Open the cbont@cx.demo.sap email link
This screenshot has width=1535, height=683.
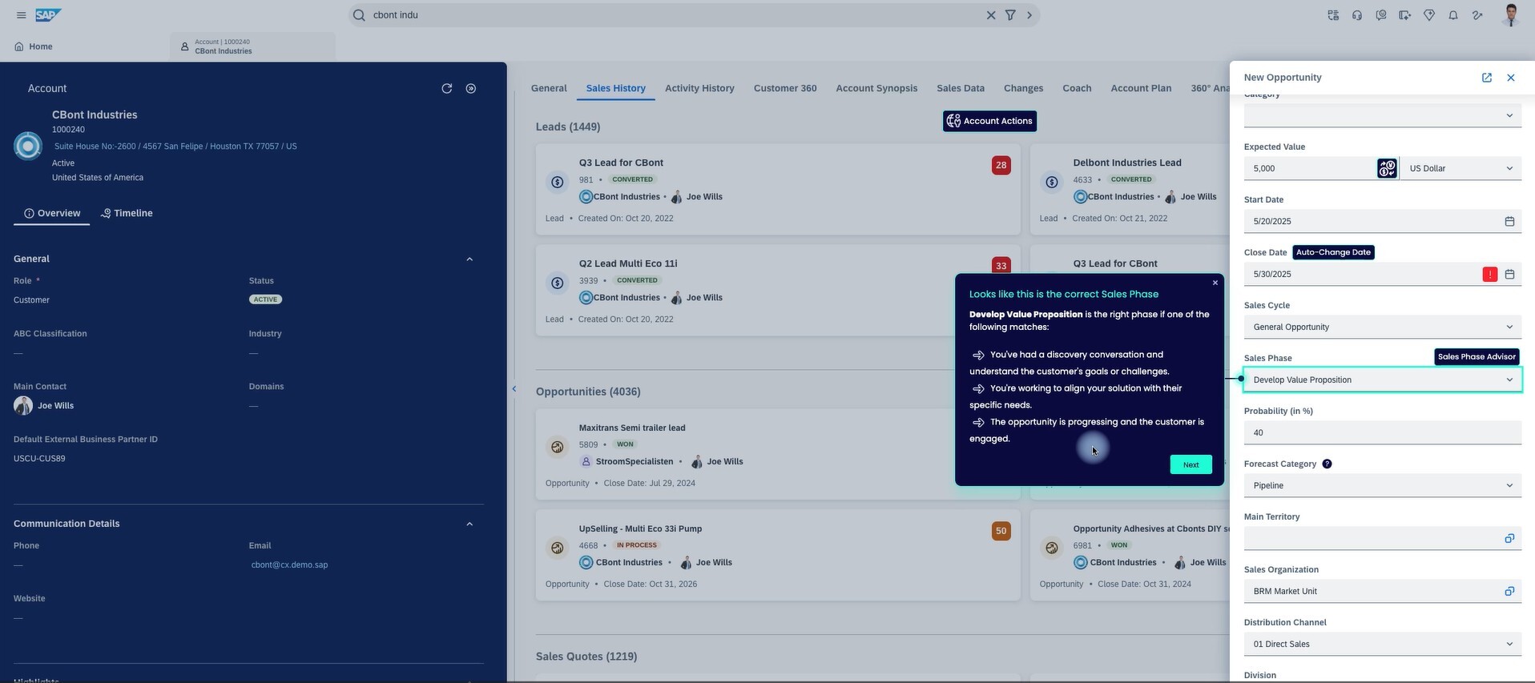(x=289, y=565)
